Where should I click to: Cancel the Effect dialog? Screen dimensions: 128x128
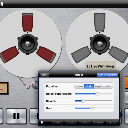(x=45, y=75)
